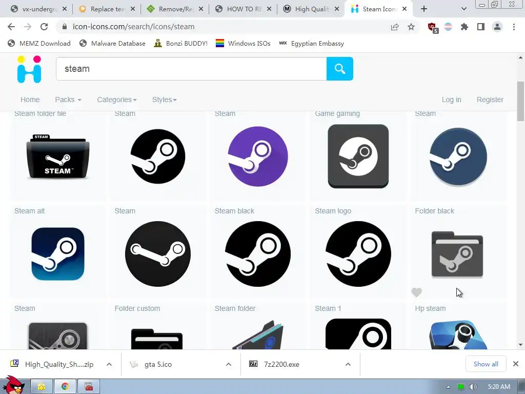525x394 pixels.
Task: Open Bonzi BUDDY! bookmark
Action: pos(181,43)
